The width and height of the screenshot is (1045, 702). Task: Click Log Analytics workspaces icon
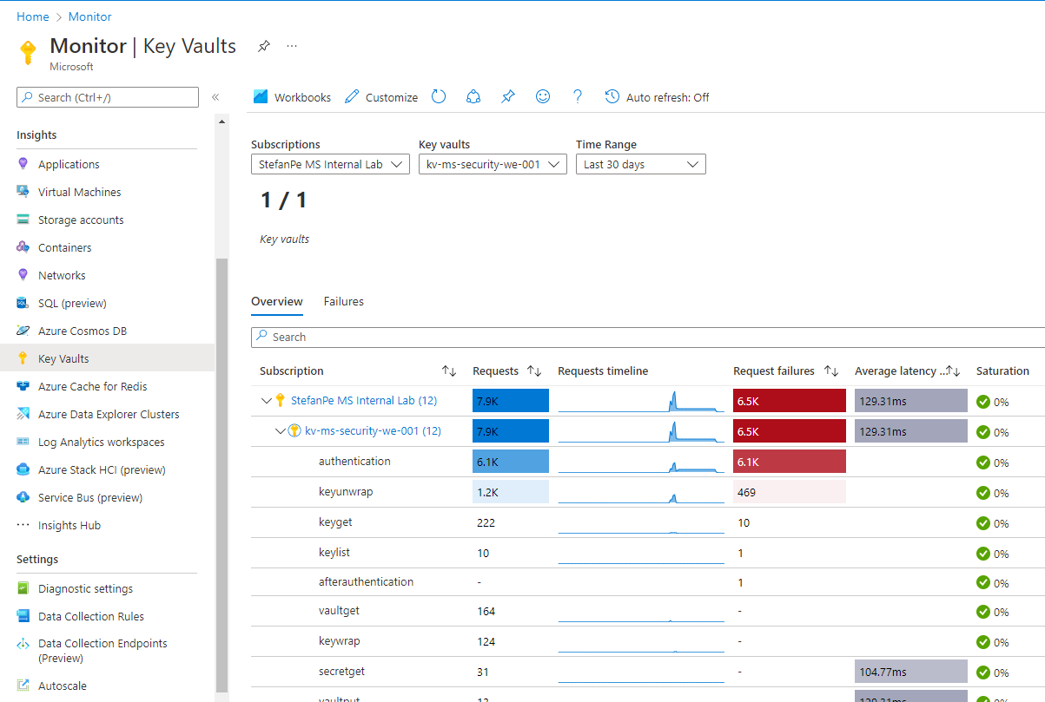pos(23,442)
